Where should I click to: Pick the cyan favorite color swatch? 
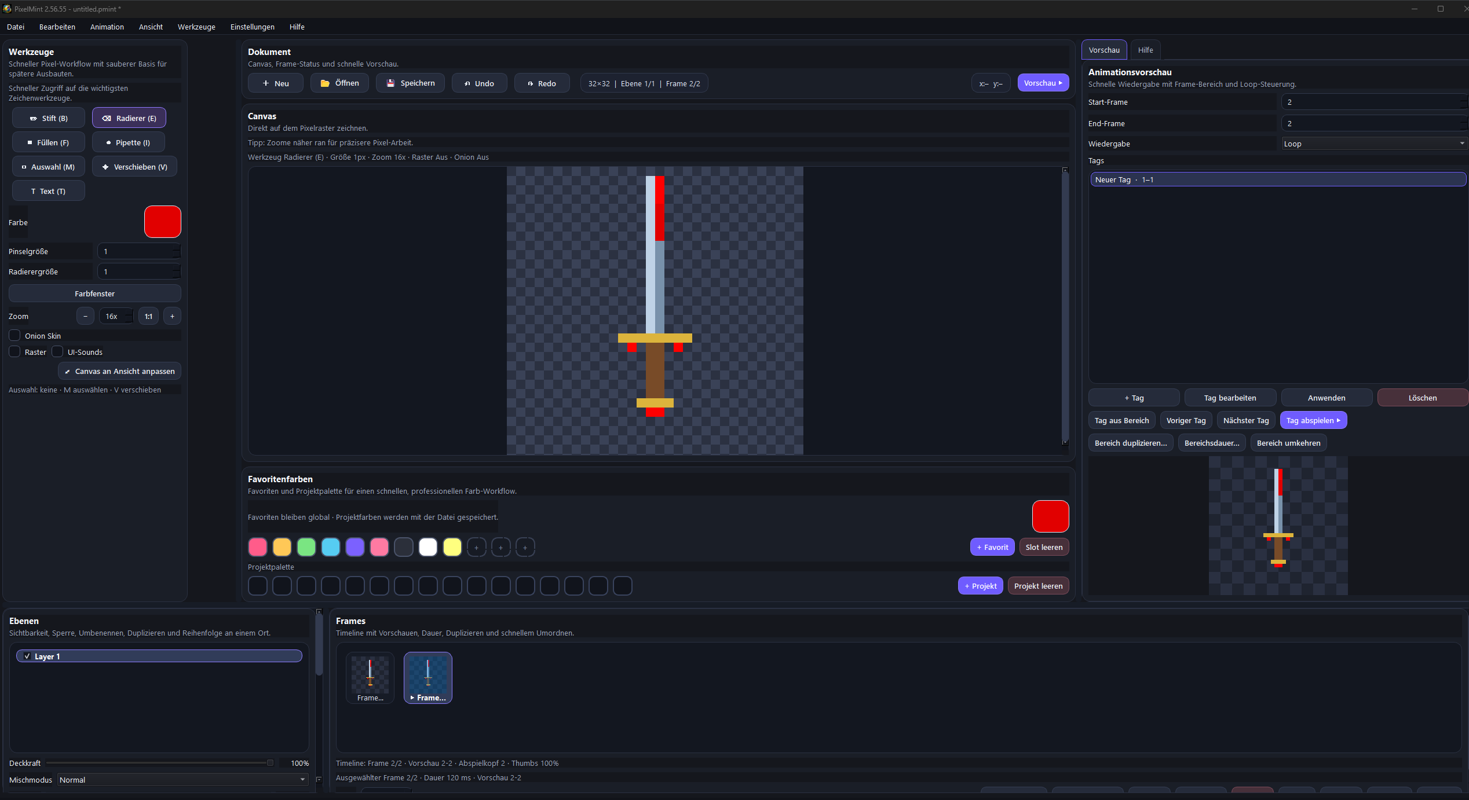331,547
